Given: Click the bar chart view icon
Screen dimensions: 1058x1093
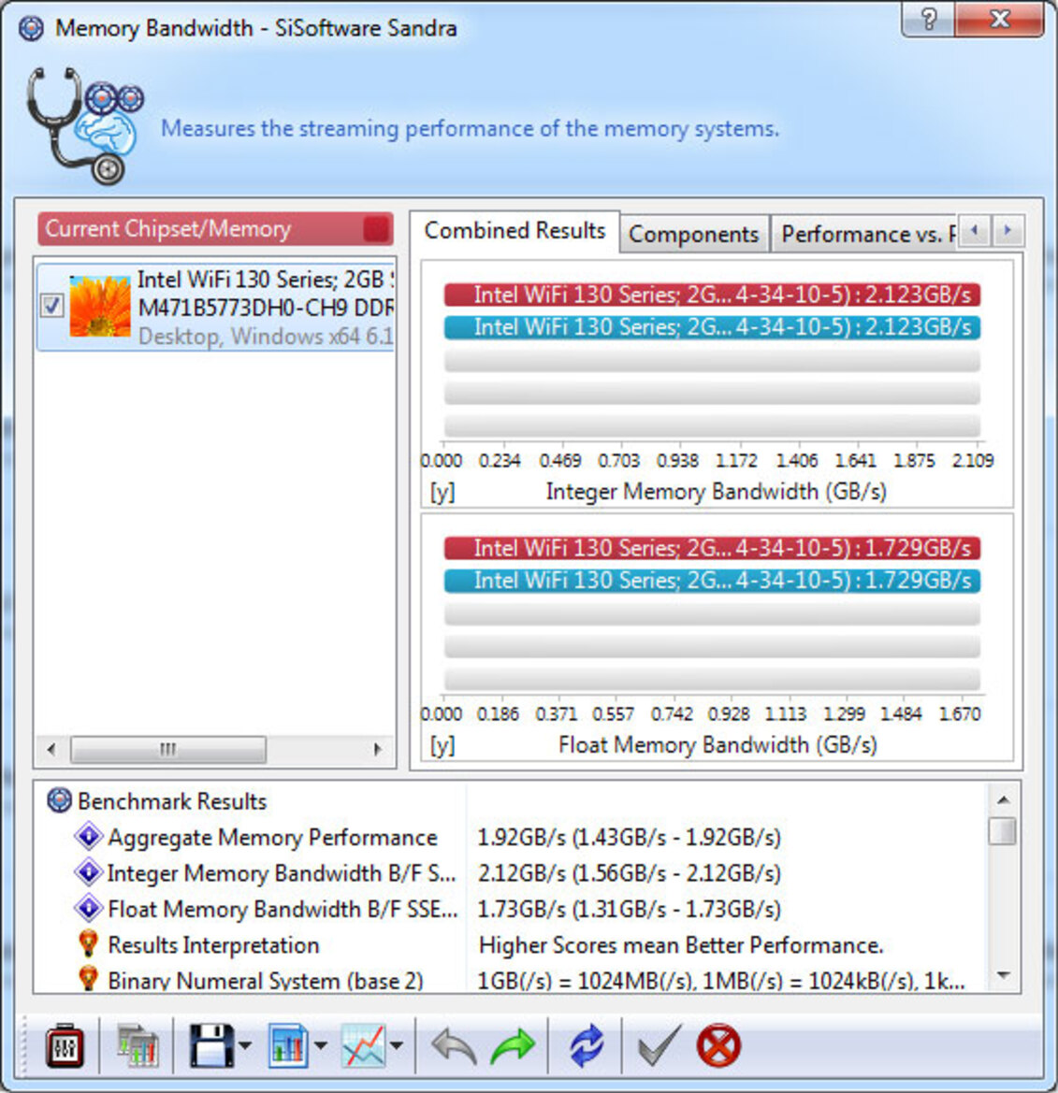Looking at the screenshot, I should pos(288,1045).
